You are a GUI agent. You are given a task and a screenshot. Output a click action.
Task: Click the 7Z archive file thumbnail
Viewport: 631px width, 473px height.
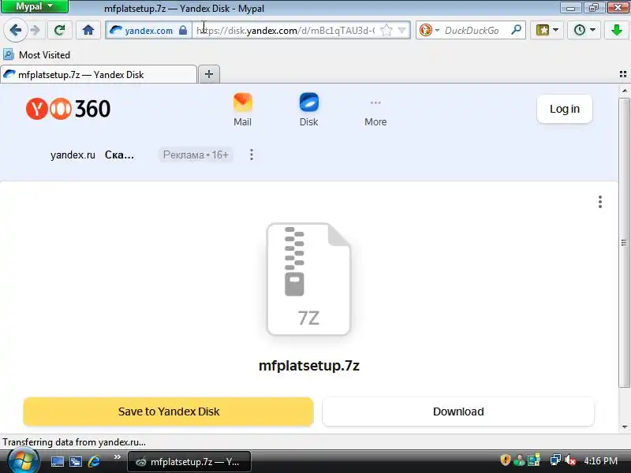[x=308, y=279]
